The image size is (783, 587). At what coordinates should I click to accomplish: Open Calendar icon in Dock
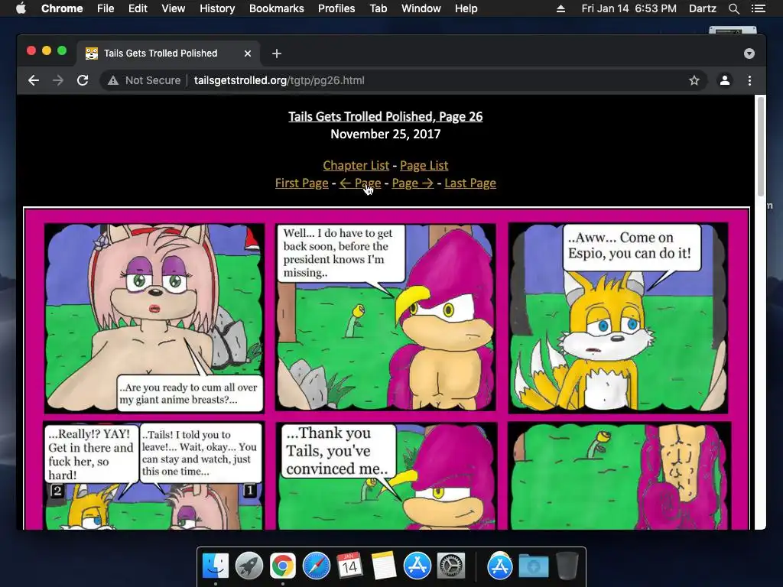(349, 566)
